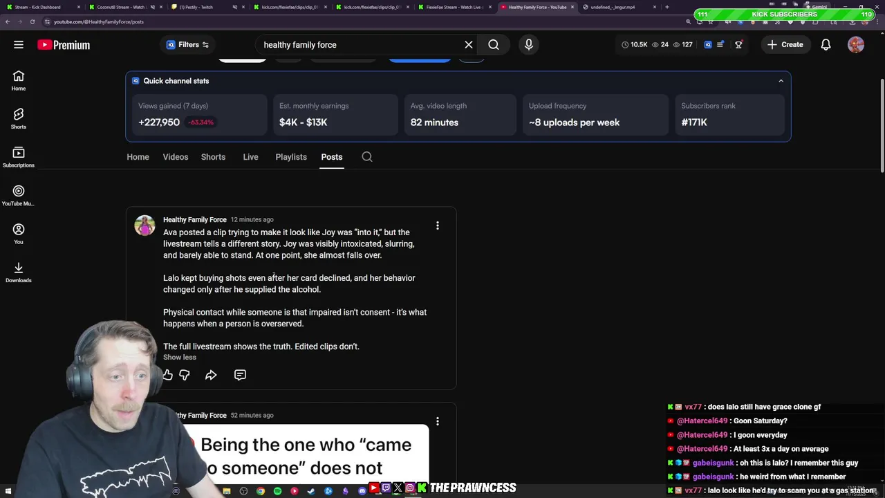This screenshot has height=498, width=885.
Task: Open more options on the 52 minutes post
Action: 437,421
